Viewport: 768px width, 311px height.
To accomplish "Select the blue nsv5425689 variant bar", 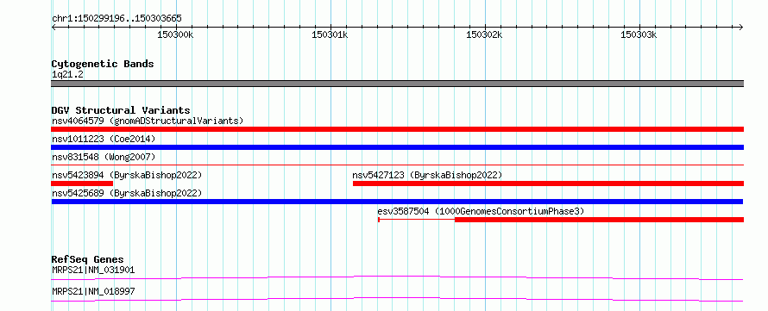I will coord(397,202).
